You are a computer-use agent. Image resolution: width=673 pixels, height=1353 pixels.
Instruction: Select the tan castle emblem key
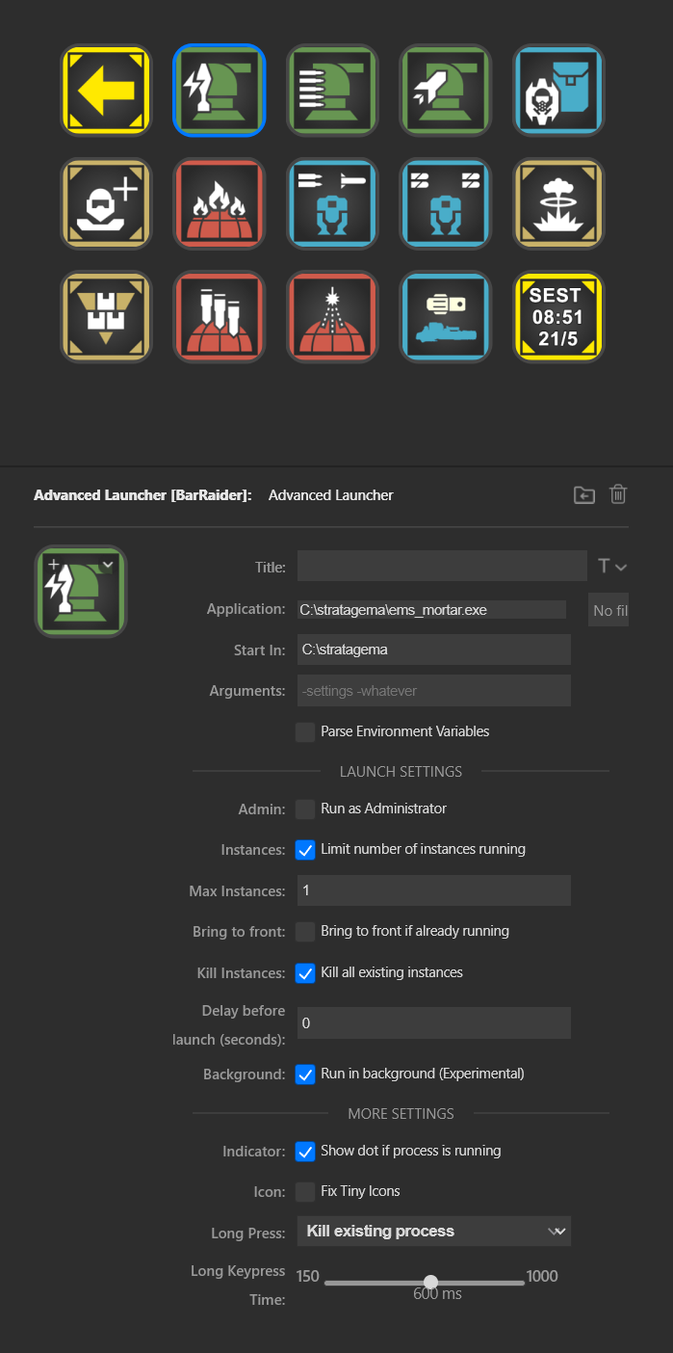coord(106,317)
